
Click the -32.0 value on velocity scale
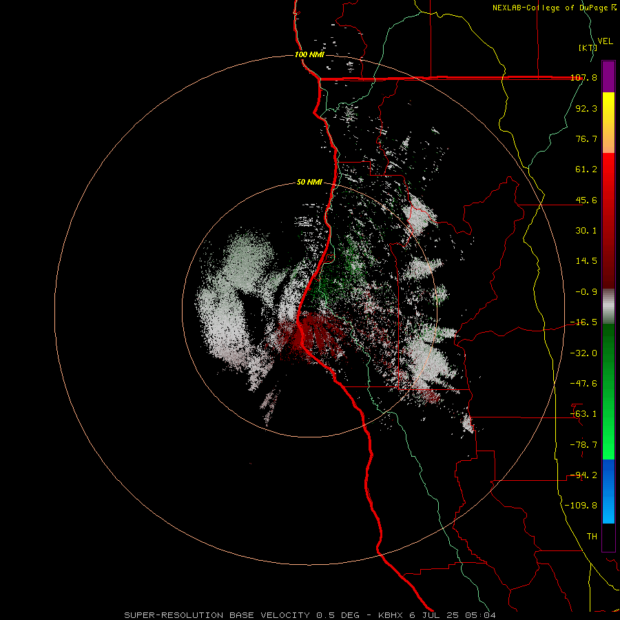click(583, 353)
